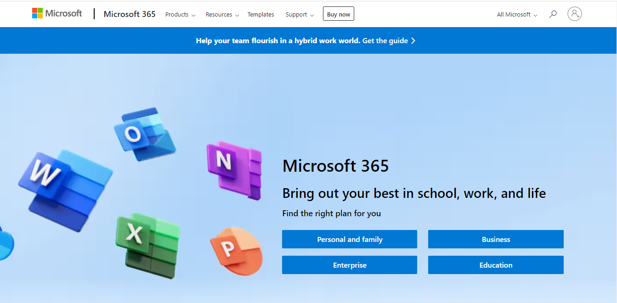This screenshot has width=617, height=303.
Task: Open the Templates menu item
Action: tap(260, 15)
